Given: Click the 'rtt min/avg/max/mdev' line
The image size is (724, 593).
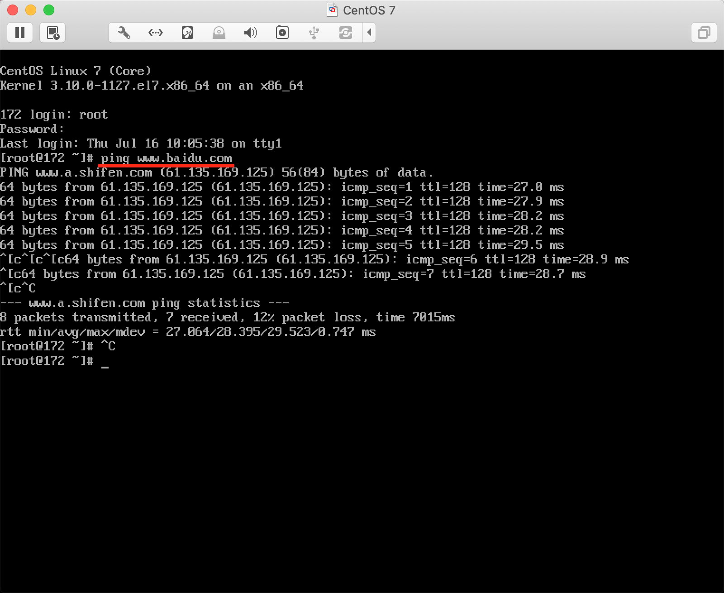Looking at the screenshot, I should click(188, 332).
